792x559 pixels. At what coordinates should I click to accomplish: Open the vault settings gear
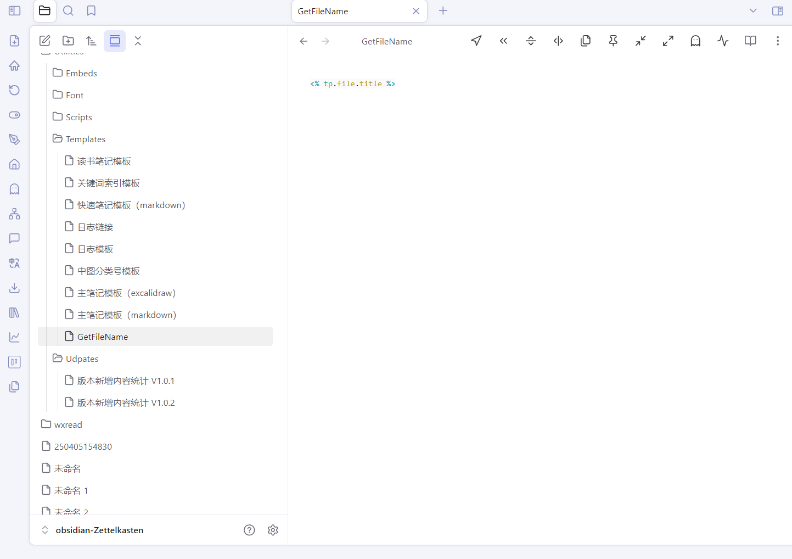(273, 530)
